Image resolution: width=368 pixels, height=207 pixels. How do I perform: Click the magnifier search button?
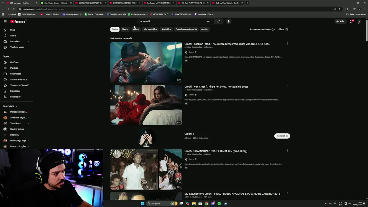219,21
